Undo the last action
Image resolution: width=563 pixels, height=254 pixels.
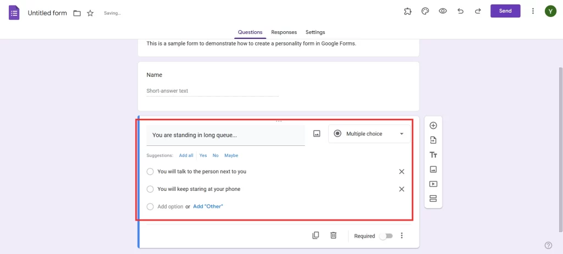tap(460, 11)
